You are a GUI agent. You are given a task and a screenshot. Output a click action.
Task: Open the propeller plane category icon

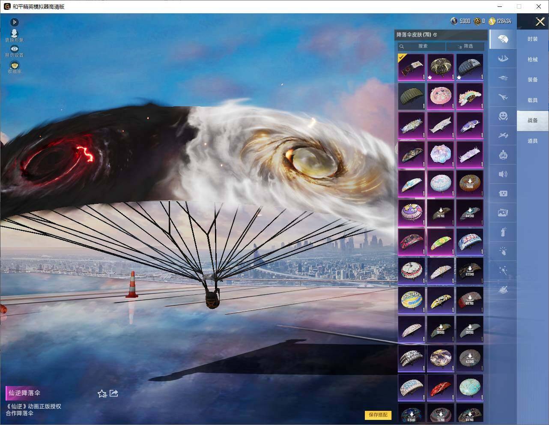click(x=503, y=135)
